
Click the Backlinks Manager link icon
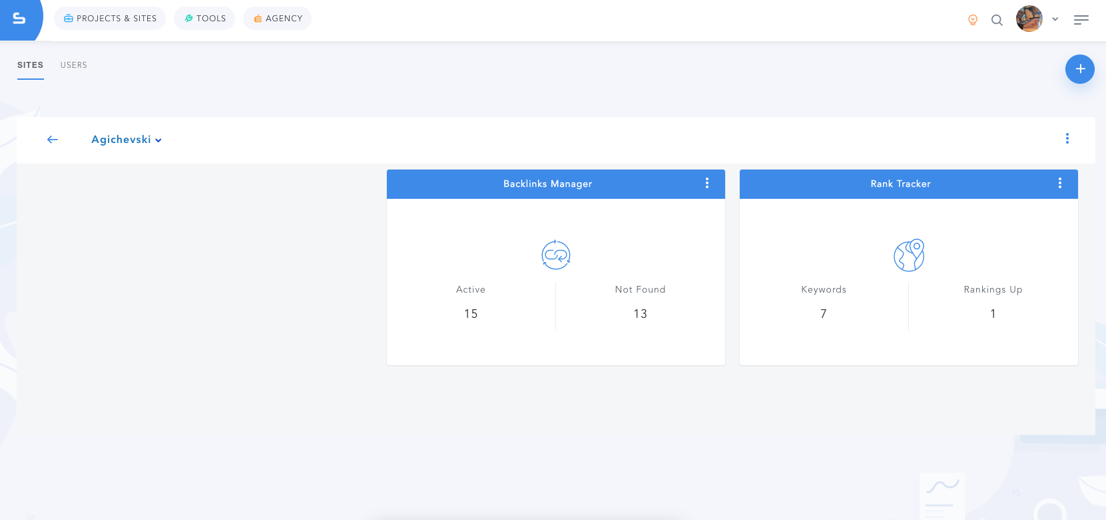tap(556, 255)
